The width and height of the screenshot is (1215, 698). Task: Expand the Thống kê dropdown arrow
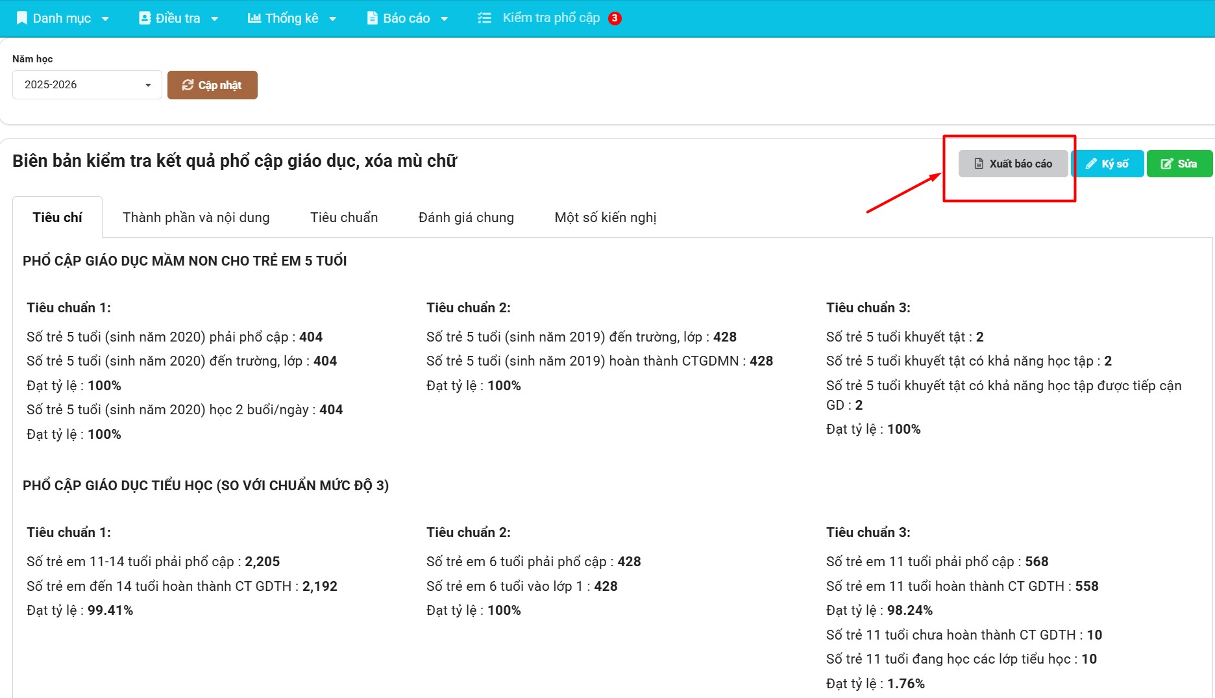click(x=333, y=19)
